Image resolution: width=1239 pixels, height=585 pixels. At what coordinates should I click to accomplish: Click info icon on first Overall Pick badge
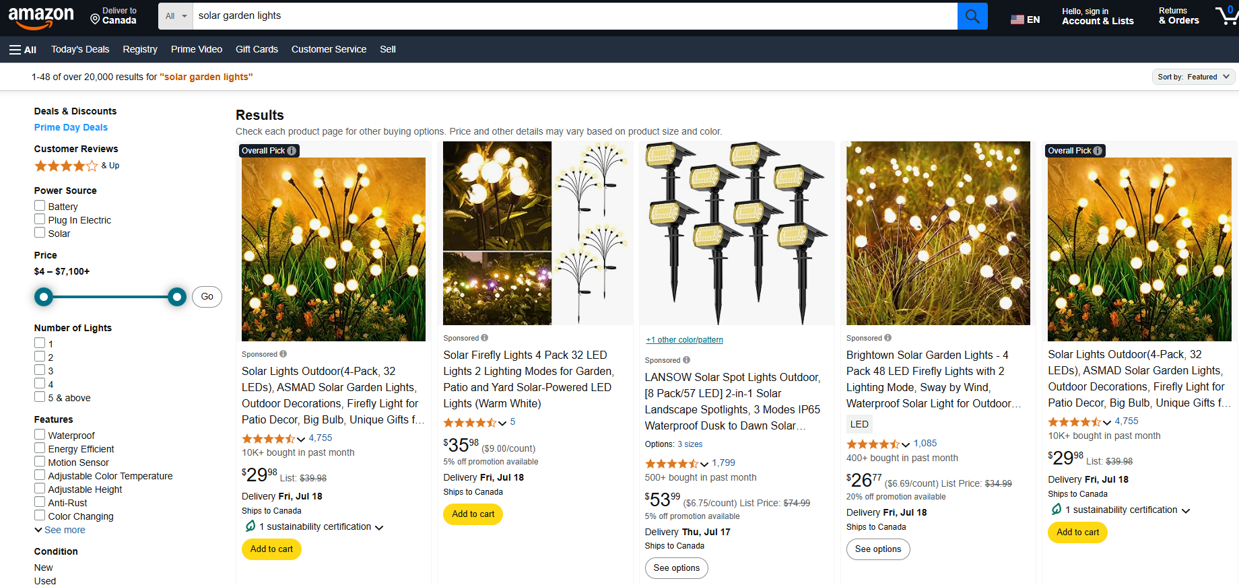coord(292,151)
